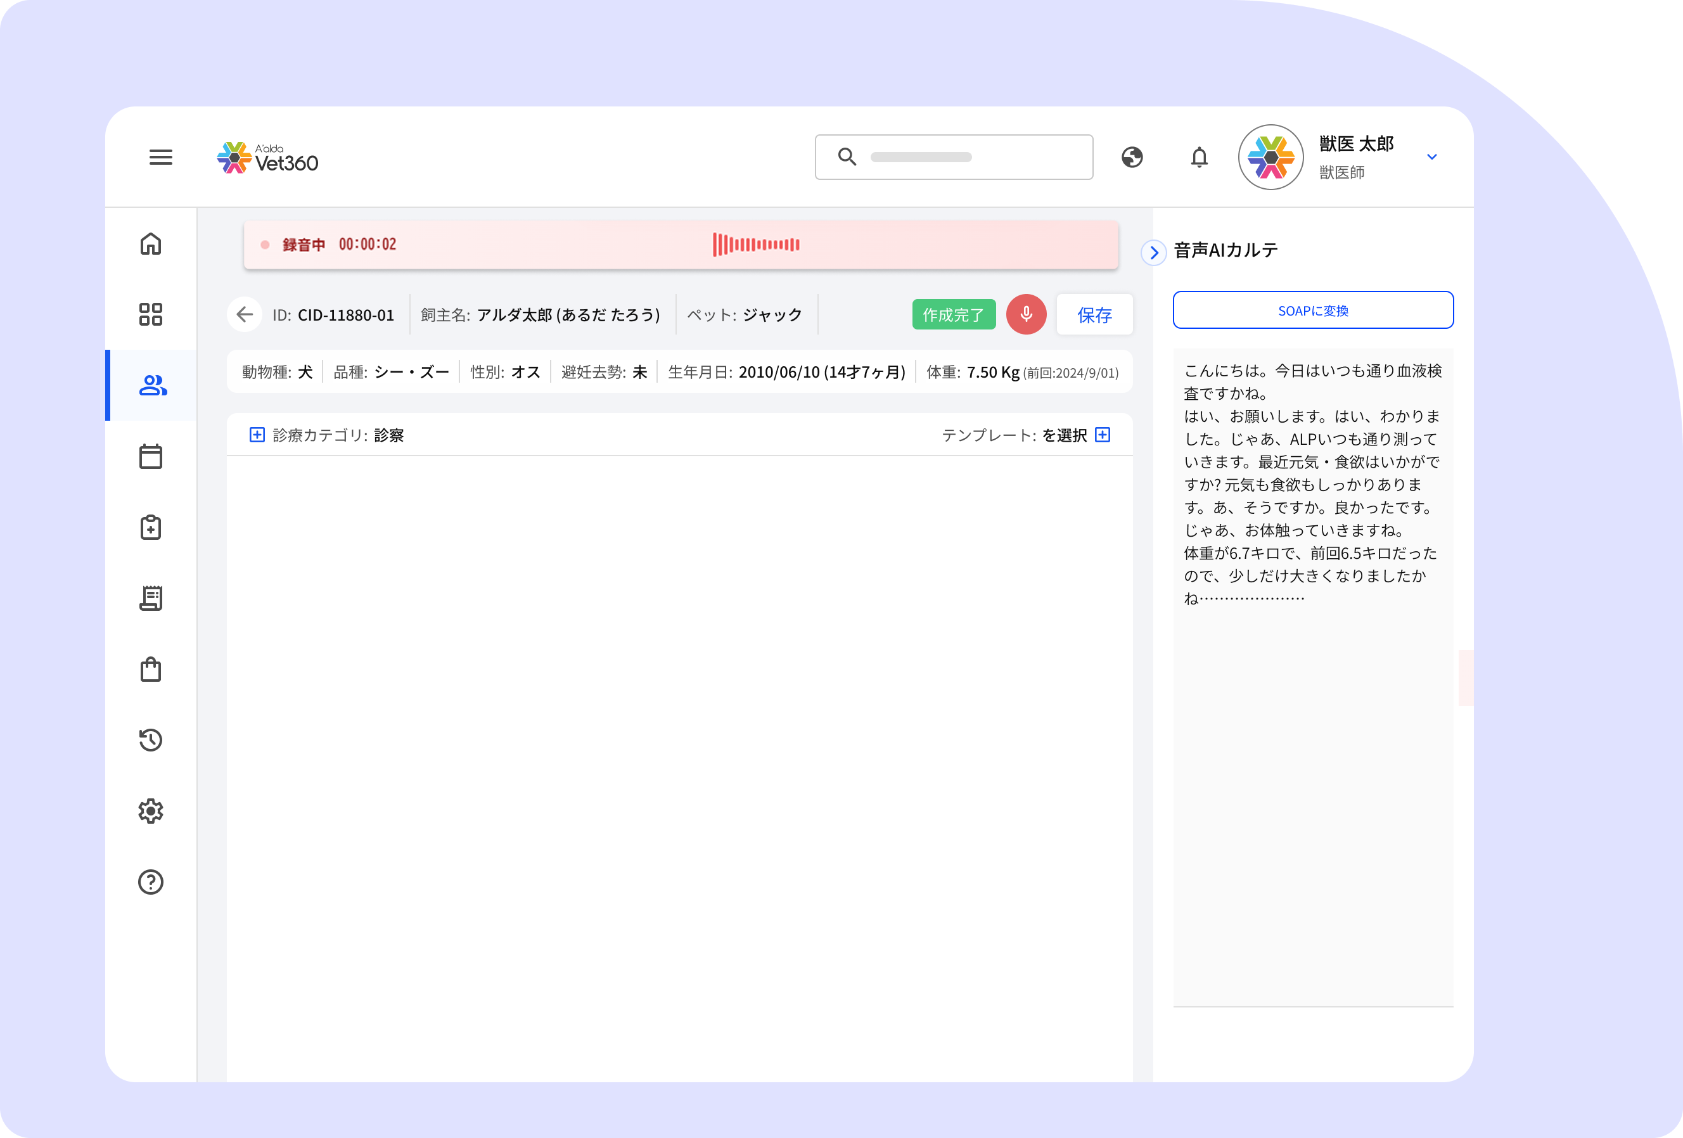
Task: Click the 録音中 recording indicator
Action: pos(304,245)
